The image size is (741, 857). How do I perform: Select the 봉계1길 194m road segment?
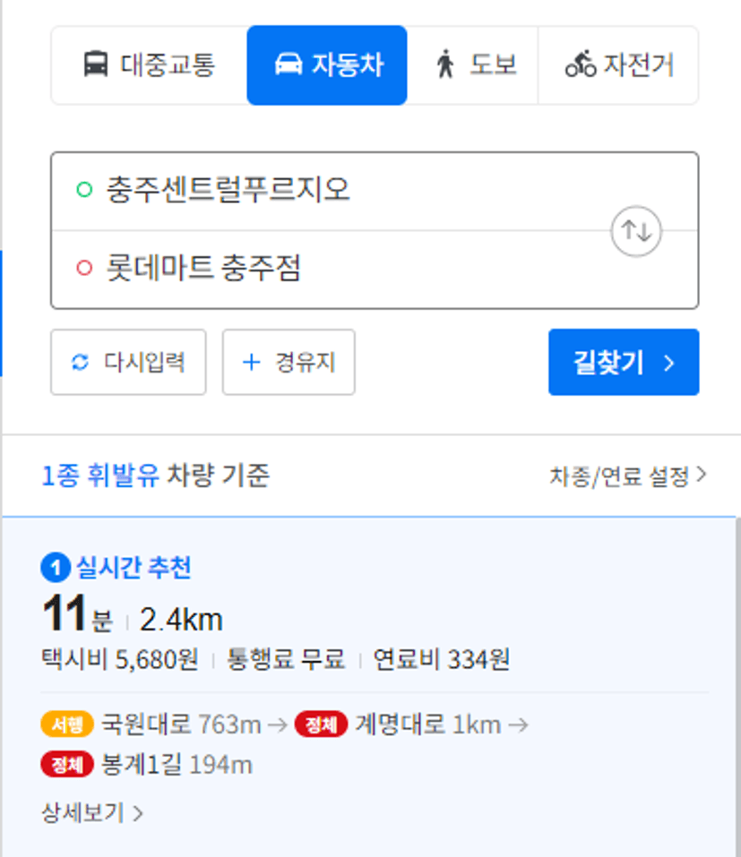tap(177, 765)
